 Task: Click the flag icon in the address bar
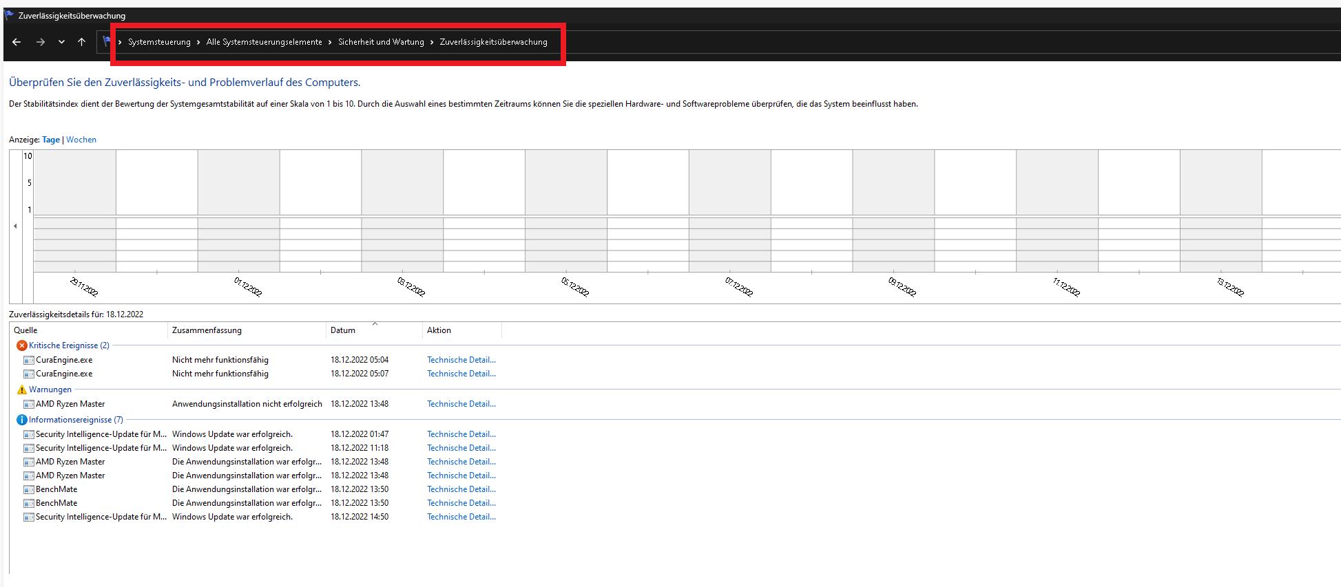(107, 42)
